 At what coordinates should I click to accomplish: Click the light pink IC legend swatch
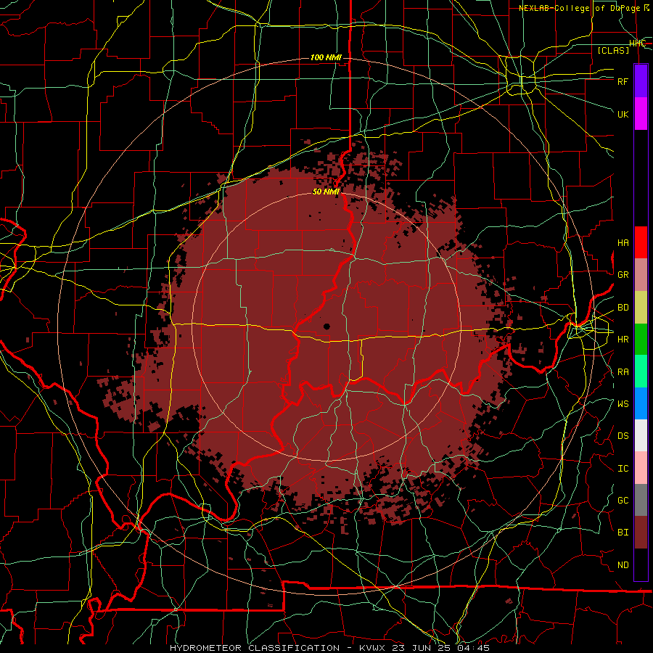coord(641,468)
